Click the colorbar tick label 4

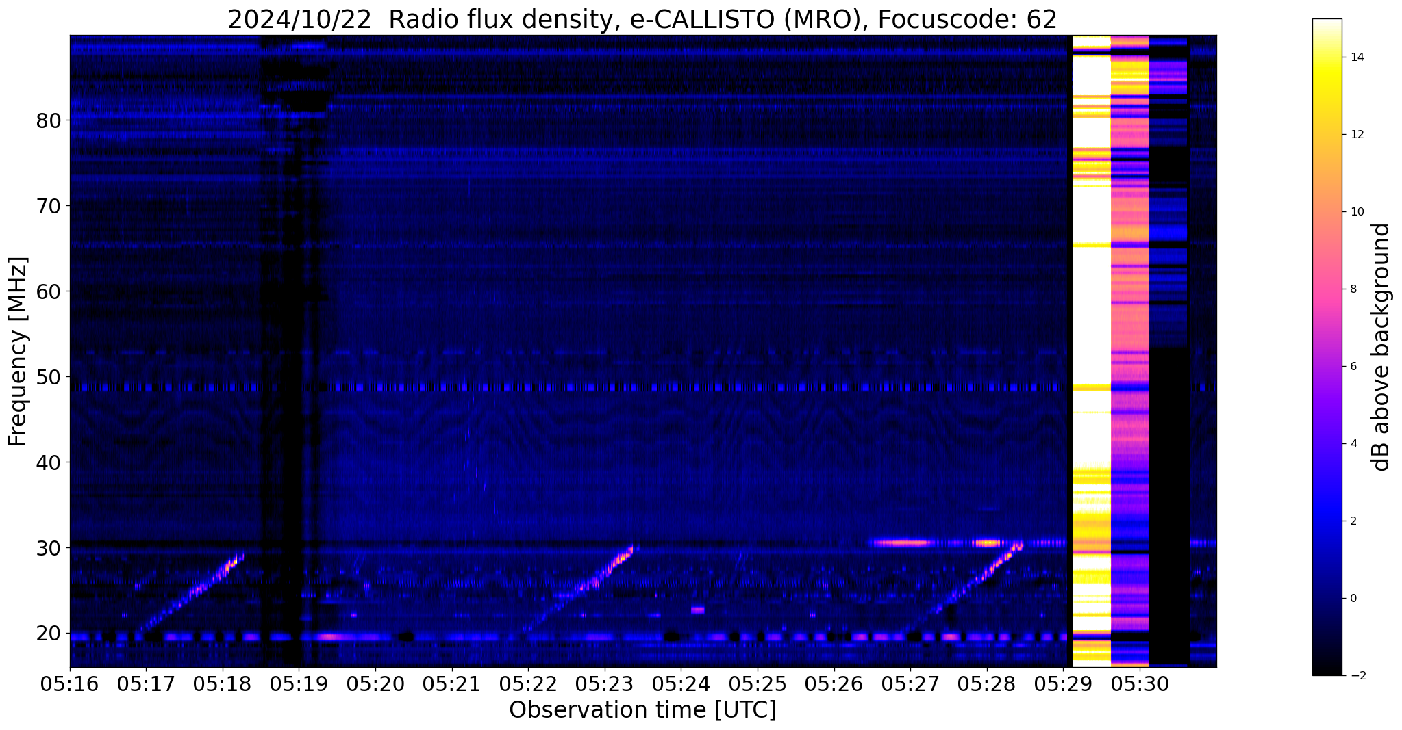coord(1353,444)
